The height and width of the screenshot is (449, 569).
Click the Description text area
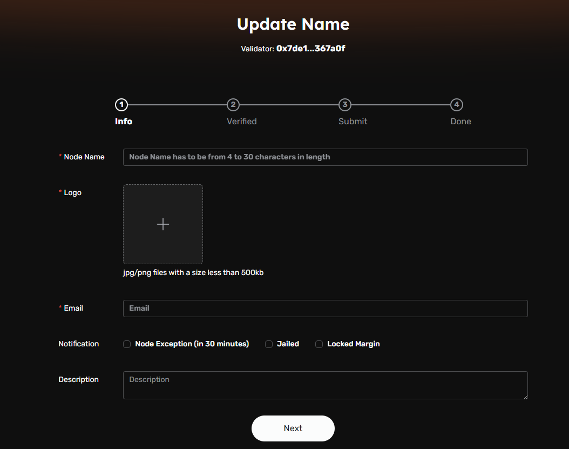click(325, 385)
